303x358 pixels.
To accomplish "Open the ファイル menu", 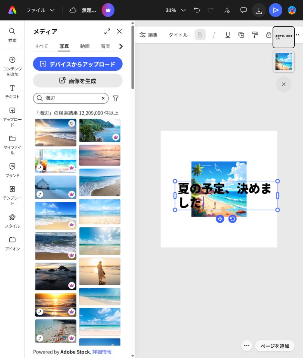I will [x=40, y=10].
